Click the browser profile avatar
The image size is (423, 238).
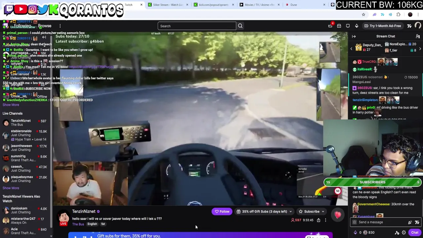[410, 15]
